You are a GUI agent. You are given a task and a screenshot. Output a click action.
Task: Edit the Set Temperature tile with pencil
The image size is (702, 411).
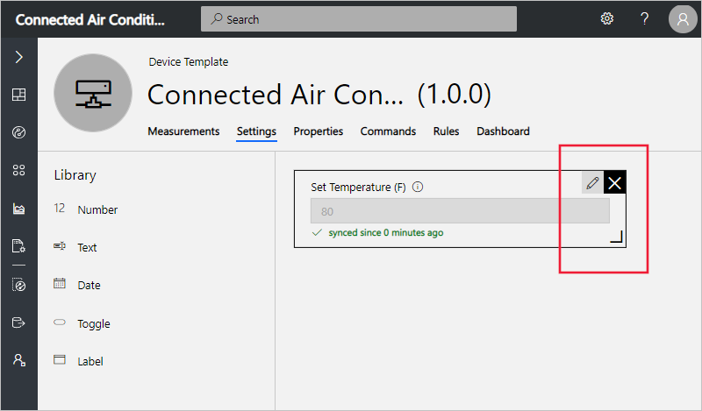[x=592, y=182]
